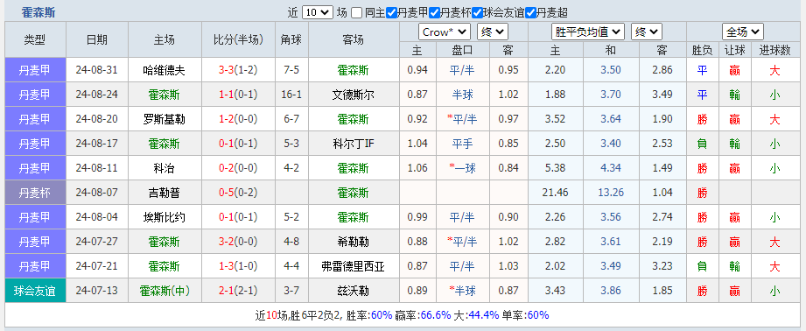
Task: Click the 半球 handicap for 文德斯尔 match
Action: pos(463,95)
